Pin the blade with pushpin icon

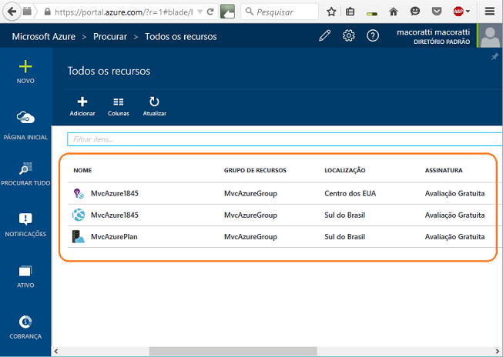tap(495, 57)
